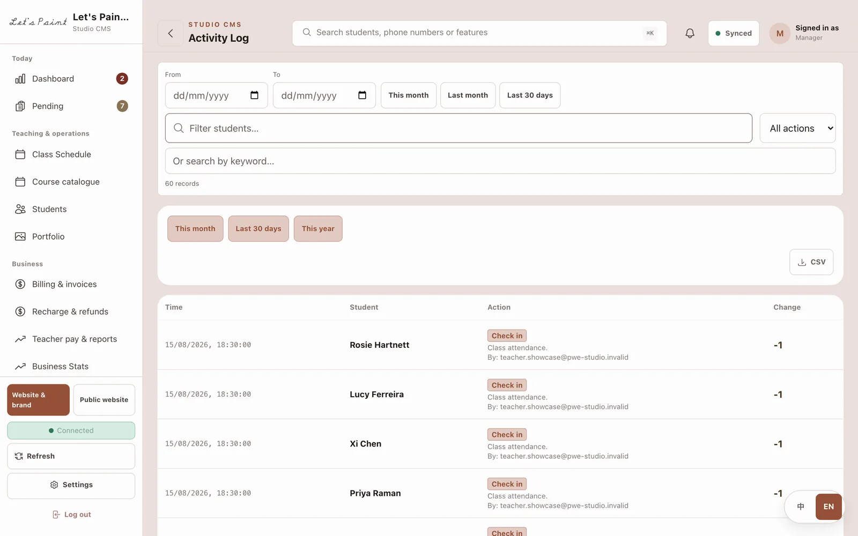
Task: Open Recharge & refunds
Action: pos(71,311)
